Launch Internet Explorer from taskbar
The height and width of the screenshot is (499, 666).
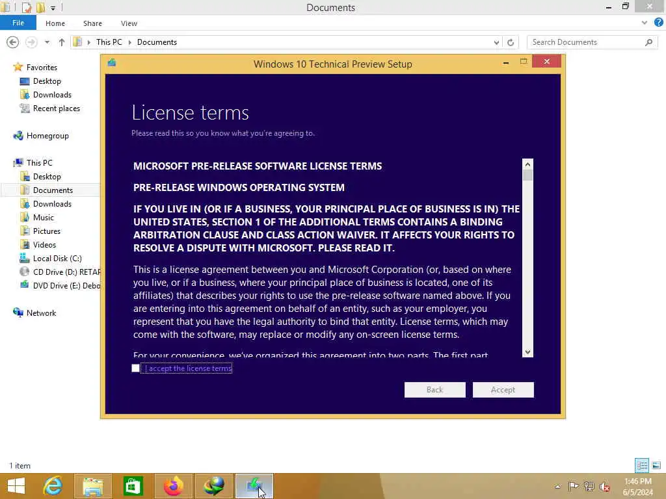[53, 486]
